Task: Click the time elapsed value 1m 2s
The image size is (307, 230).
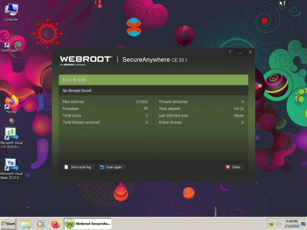Action: [x=239, y=108]
